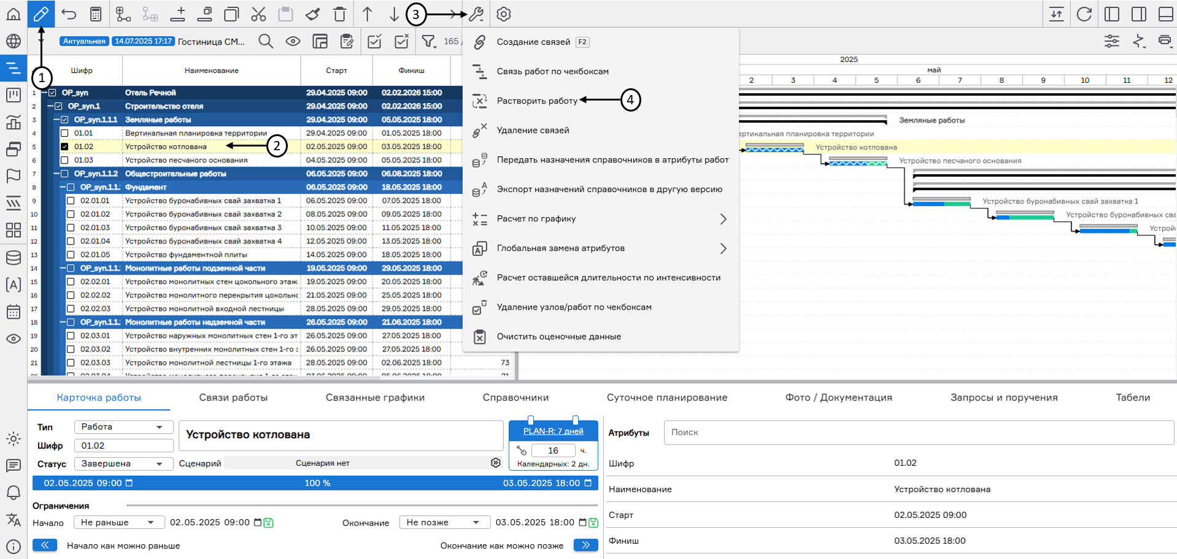Click the trash delete icon
This screenshot has height=559, width=1177.
(x=339, y=14)
